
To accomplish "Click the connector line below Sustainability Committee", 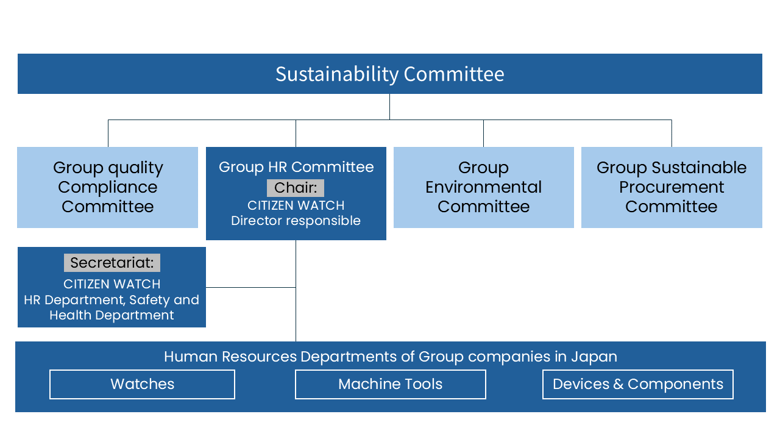I will click(389, 107).
